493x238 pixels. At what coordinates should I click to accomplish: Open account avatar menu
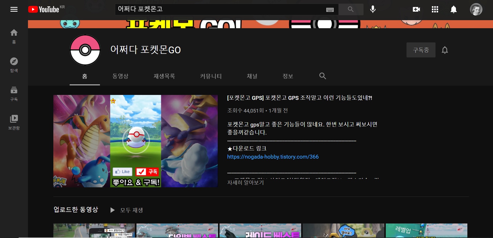click(x=476, y=9)
